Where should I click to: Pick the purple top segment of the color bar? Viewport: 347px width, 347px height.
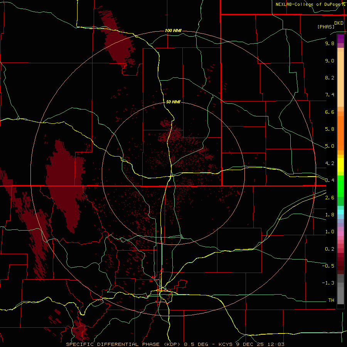[x=340, y=39]
